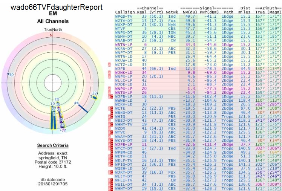Click the red N north indicator
The height and width of the screenshot is (191, 282).
(51, 35)
